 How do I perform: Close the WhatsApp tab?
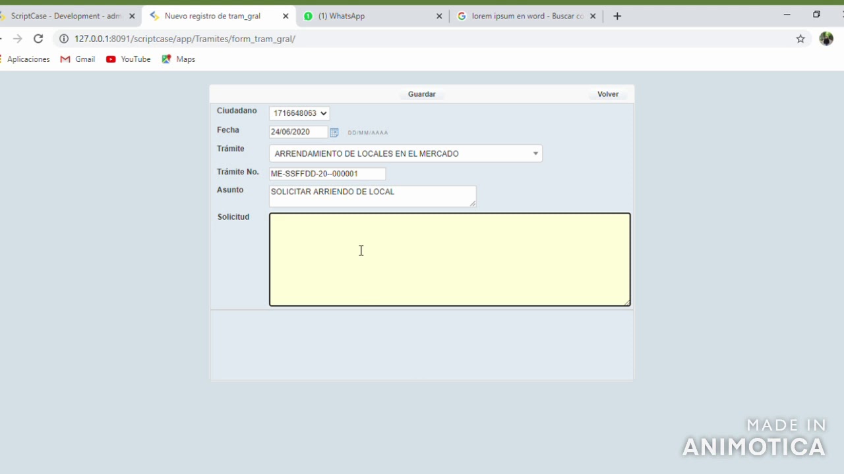coord(439,16)
